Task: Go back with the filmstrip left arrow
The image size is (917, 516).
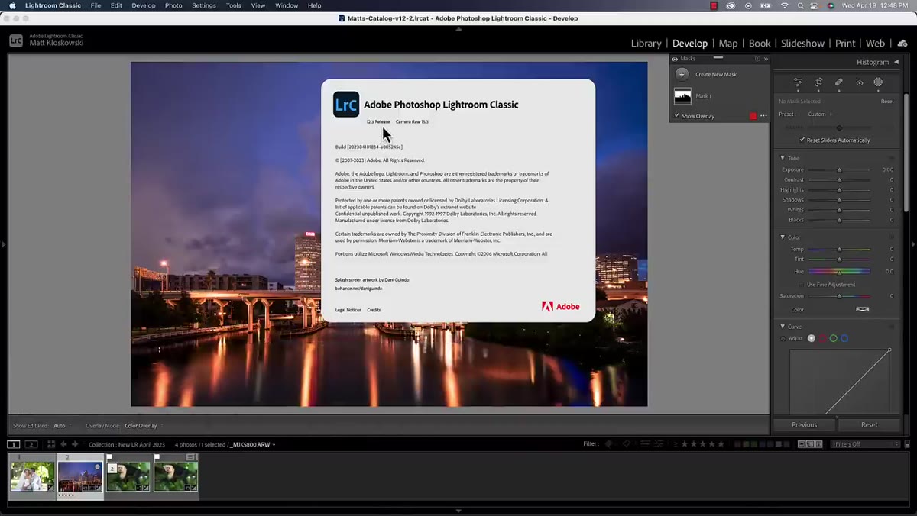Action: coord(64,444)
